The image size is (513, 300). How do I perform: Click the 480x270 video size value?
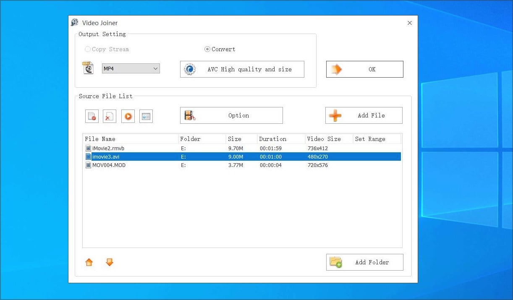click(318, 157)
